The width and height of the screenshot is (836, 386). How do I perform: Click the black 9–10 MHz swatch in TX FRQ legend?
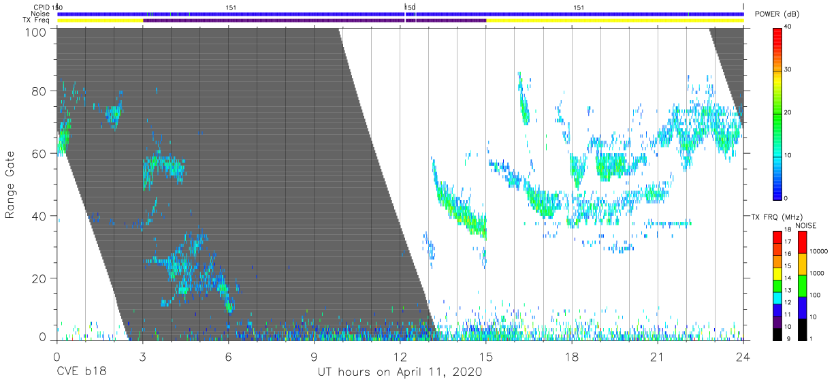(777, 333)
